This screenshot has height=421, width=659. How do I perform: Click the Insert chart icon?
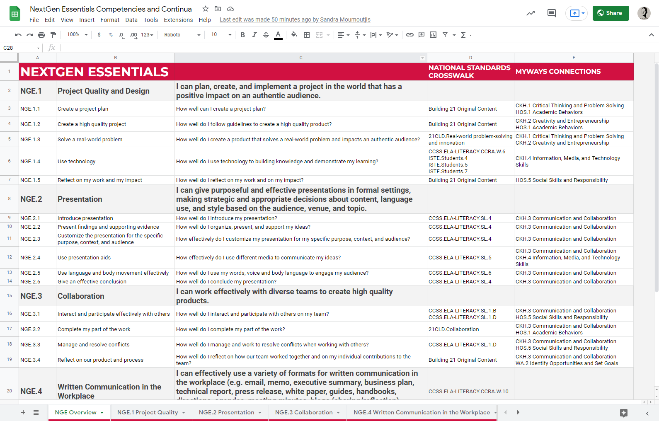(433, 35)
